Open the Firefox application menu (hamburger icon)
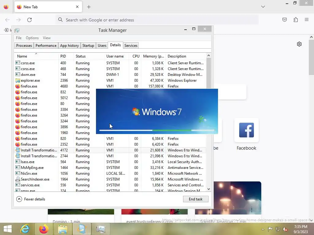 pyautogui.click(x=306, y=20)
